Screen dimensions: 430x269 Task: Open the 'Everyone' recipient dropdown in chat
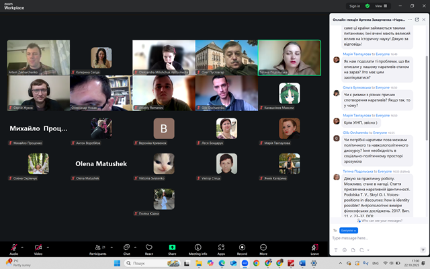349,230
